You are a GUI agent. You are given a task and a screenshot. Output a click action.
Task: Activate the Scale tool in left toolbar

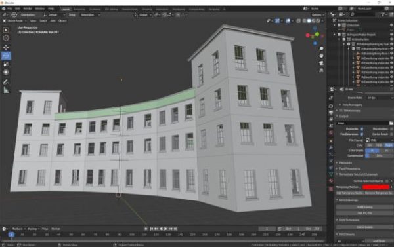[6, 64]
